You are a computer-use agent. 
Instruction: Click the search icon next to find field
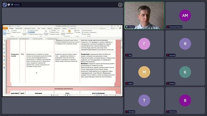(111, 28)
